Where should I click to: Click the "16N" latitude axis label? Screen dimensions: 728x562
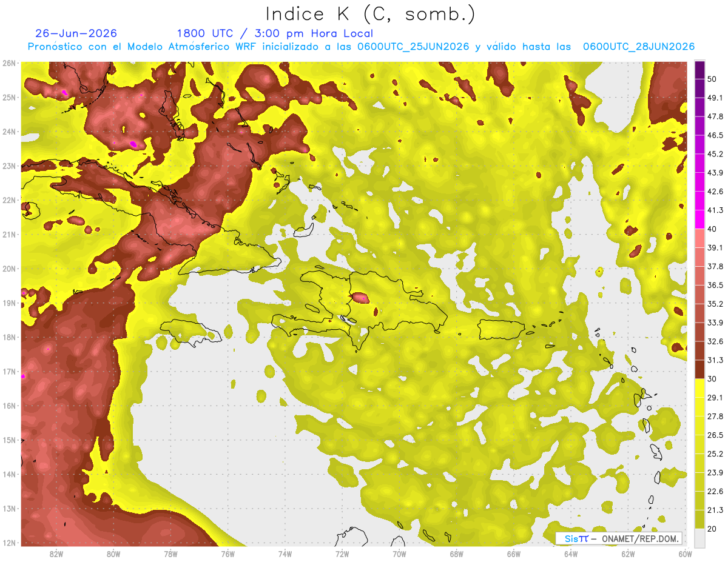pyautogui.click(x=10, y=406)
